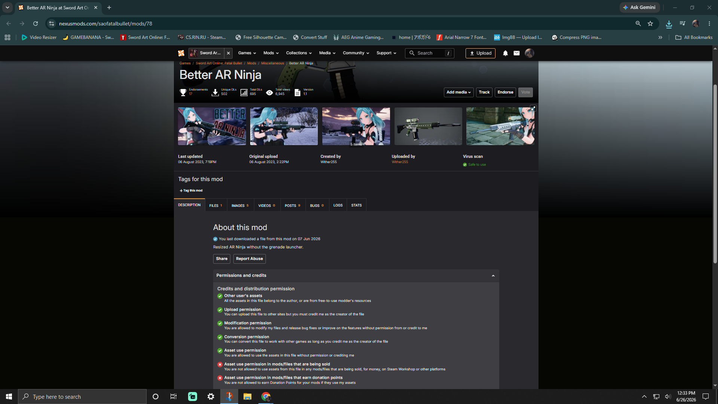This screenshot has width=718, height=404.
Task: Go to Miscellaneous breadcrumb
Action: coord(272,63)
